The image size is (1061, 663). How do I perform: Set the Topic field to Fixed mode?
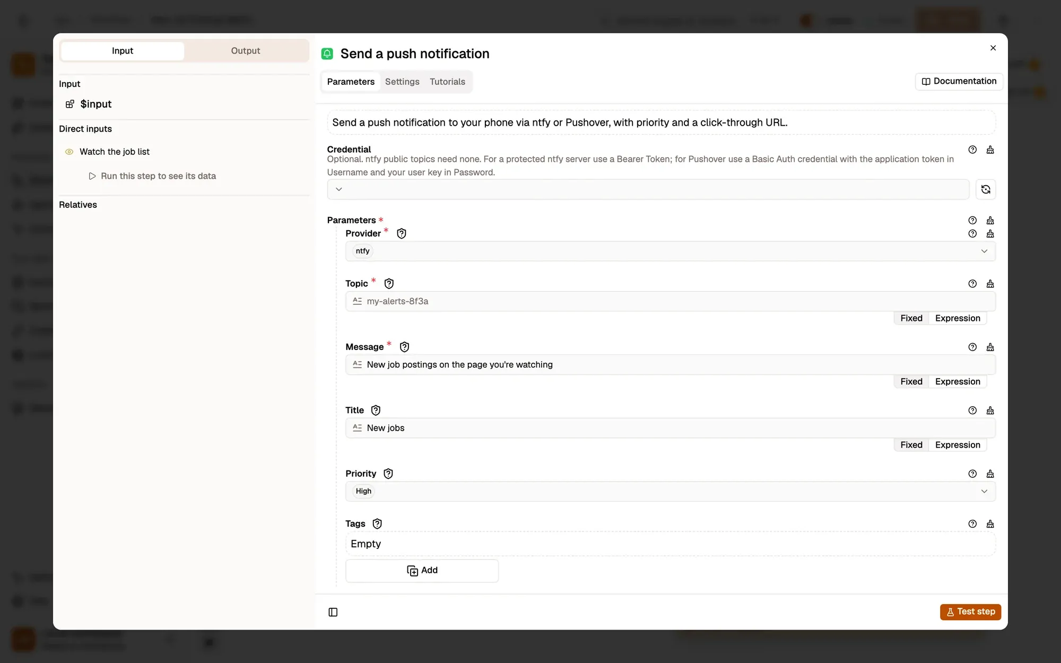(911, 318)
